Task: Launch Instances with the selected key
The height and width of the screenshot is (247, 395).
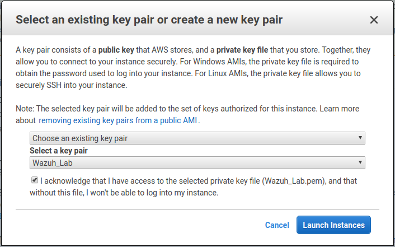Action: pyautogui.click(x=333, y=225)
